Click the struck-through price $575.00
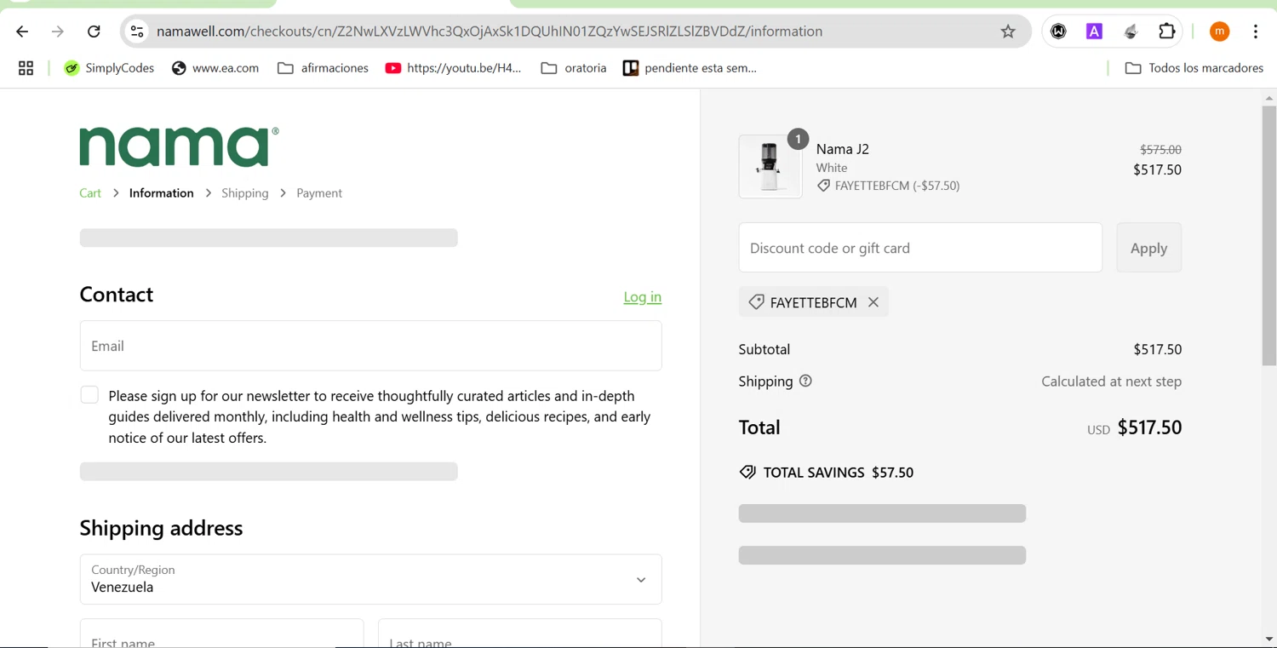 coord(1160,149)
